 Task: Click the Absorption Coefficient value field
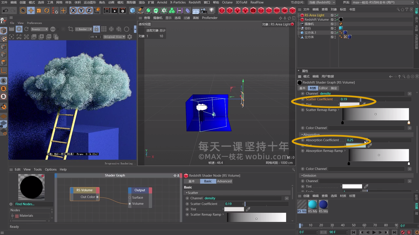tap(355, 140)
